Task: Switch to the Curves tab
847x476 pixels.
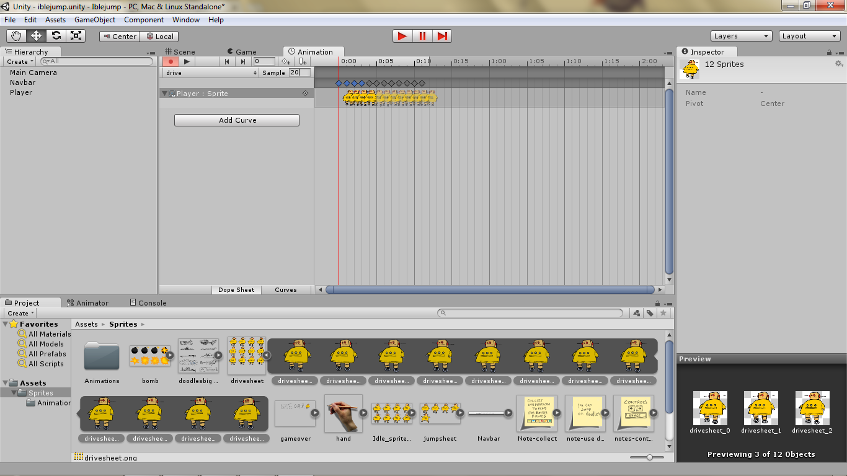Action: (286, 289)
